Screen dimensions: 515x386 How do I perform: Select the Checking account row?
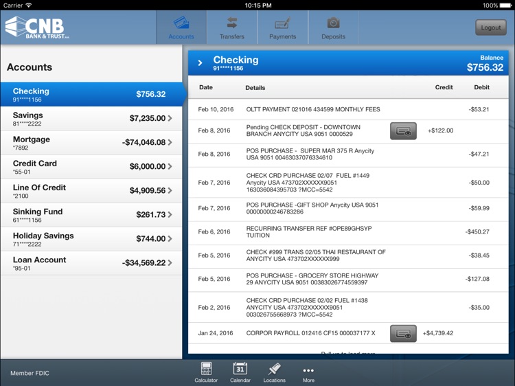[91, 94]
